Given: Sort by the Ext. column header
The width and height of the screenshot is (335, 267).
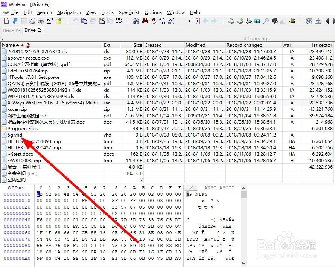Looking at the screenshot, I should point(112,45).
